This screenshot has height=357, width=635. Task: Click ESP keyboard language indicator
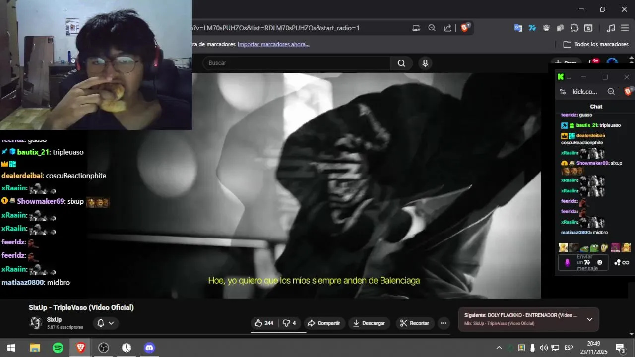569,348
